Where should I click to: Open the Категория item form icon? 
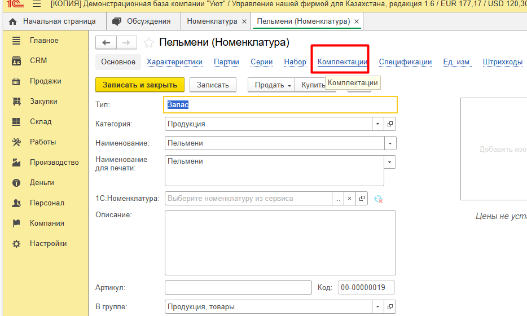390,124
